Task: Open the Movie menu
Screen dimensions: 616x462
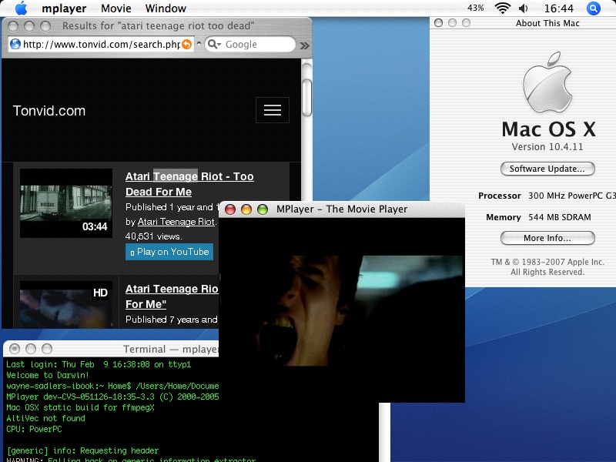Action: pyautogui.click(x=116, y=8)
